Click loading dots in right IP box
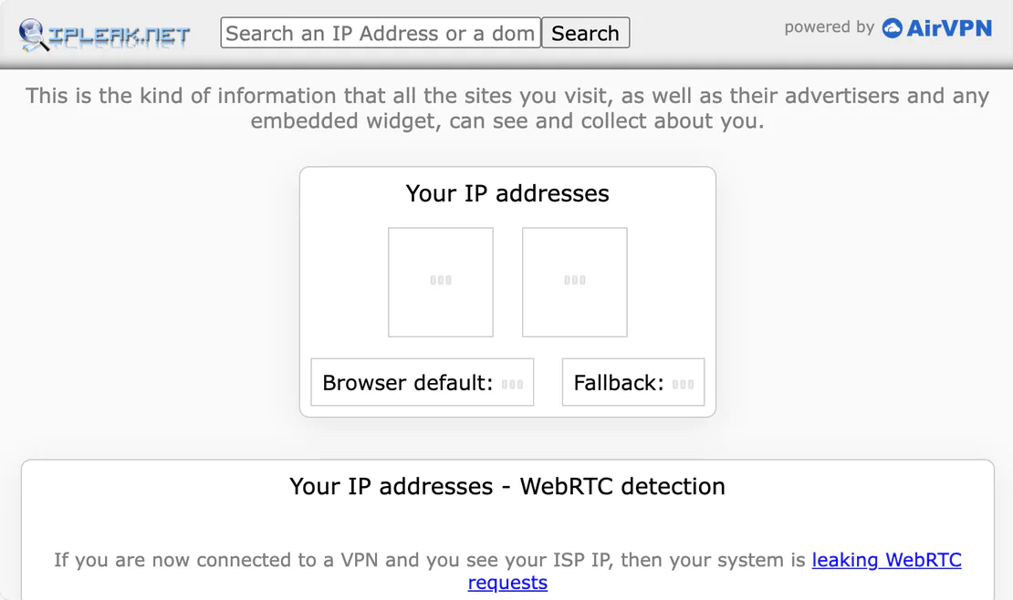Image resolution: width=1013 pixels, height=600 pixels. (x=575, y=281)
